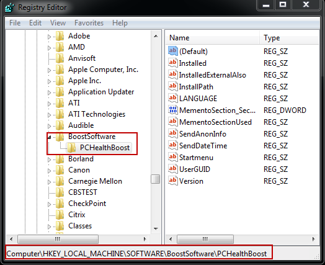The width and height of the screenshot is (325, 265).
Task: Click the MementoSection_Sec DWORD value icon
Action: coord(173,110)
